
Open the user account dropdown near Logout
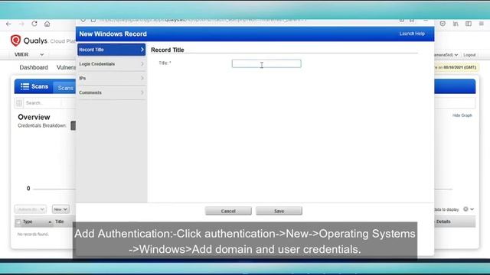click(446, 55)
